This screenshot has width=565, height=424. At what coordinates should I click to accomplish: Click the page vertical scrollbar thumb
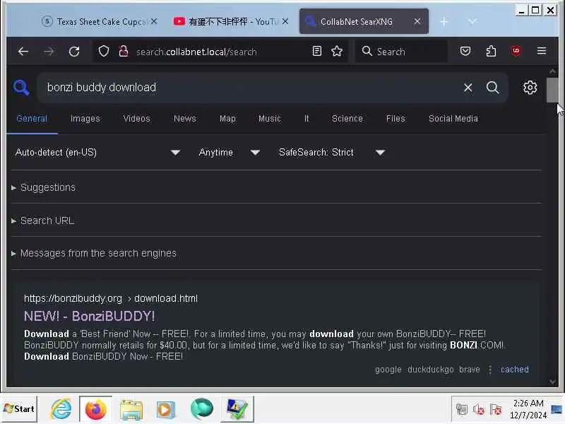click(x=552, y=90)
